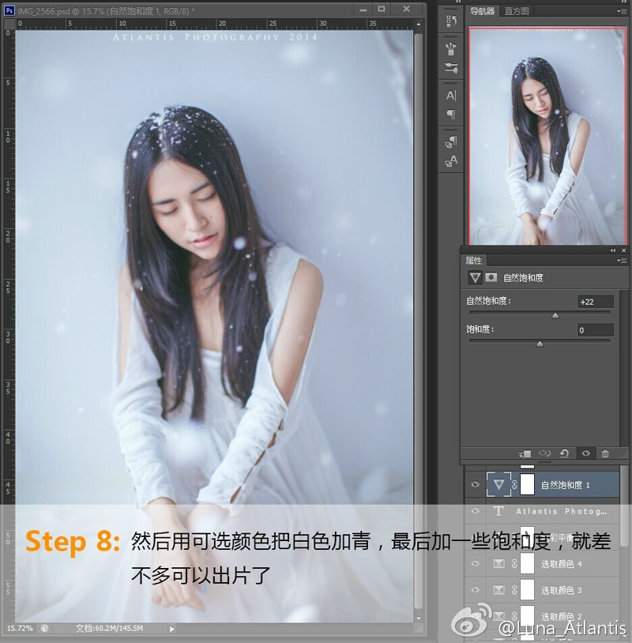The height and width of the screenshot is (643, 632).
Task: Open the Character panel icon
Action: coord(451,96)
